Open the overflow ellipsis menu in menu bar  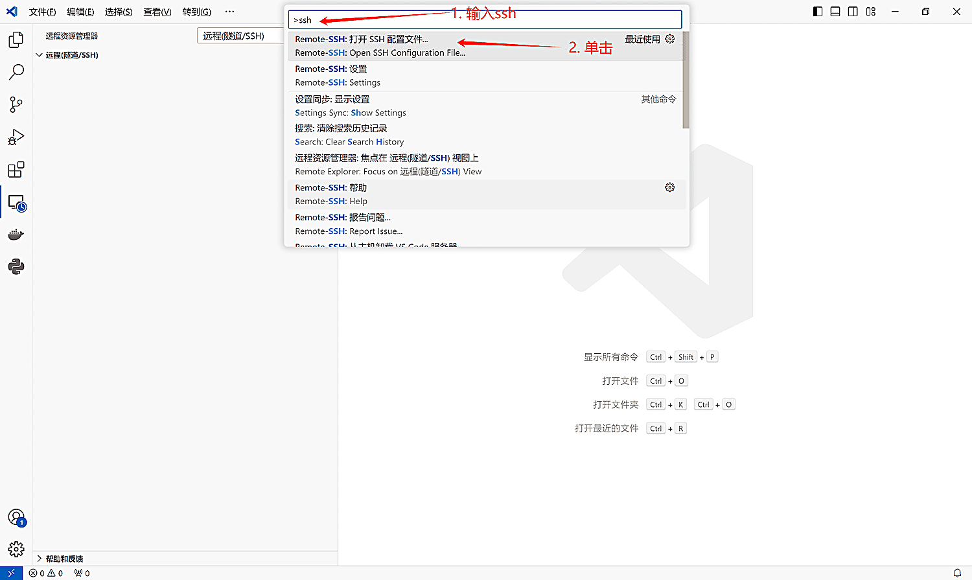point(230,12)
